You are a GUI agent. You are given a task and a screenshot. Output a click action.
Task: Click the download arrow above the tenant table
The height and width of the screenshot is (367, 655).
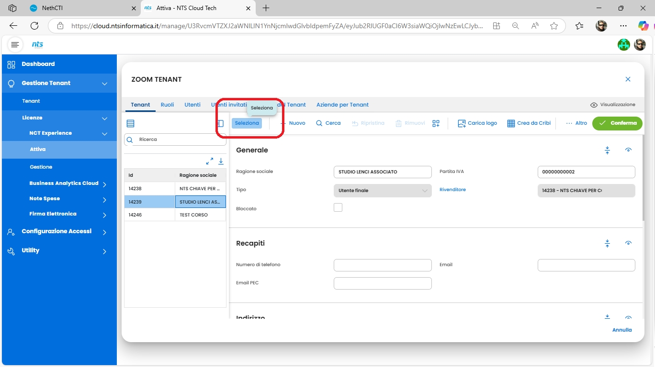point(221,161)
